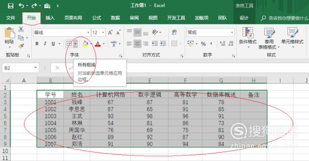Toggle align text left

129,44
